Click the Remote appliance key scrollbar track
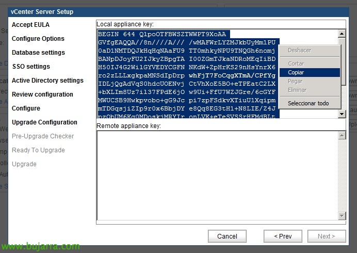The image size is (357, 253). click(342, 176)
